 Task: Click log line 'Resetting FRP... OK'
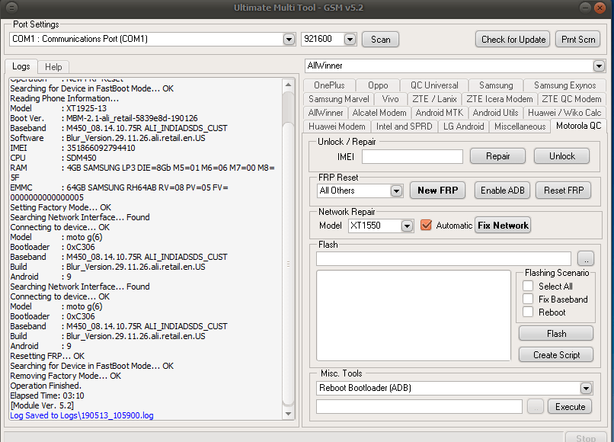point(47,356)
